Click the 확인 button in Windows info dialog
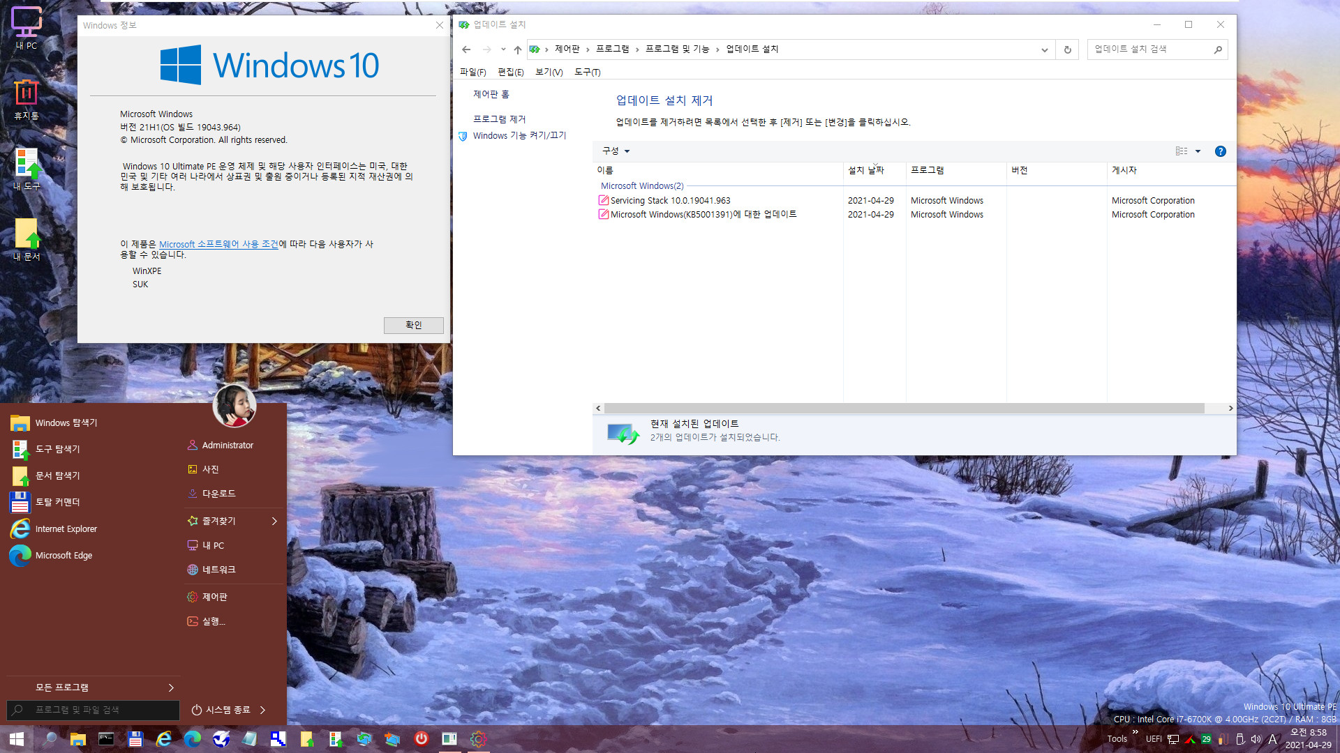Screen dimensions: 1340x753 click(x=413, y=324)
